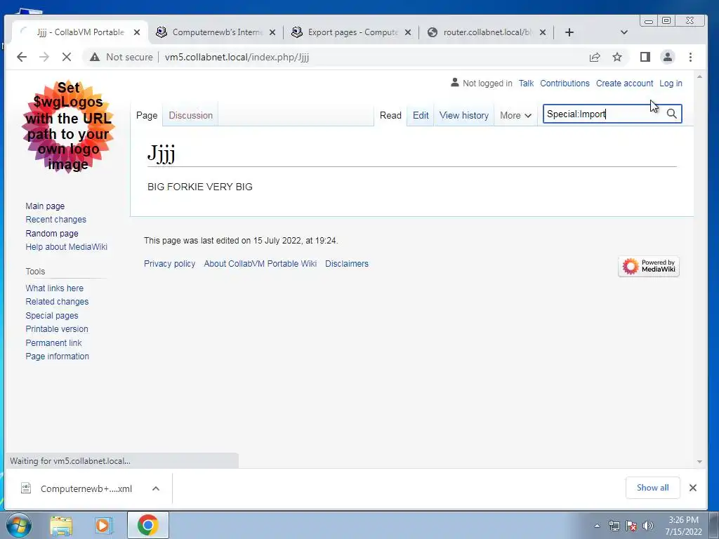Open a new tab with plus icon
The height and width of the screenshot is (539, 719).
(x=569, y=32)
